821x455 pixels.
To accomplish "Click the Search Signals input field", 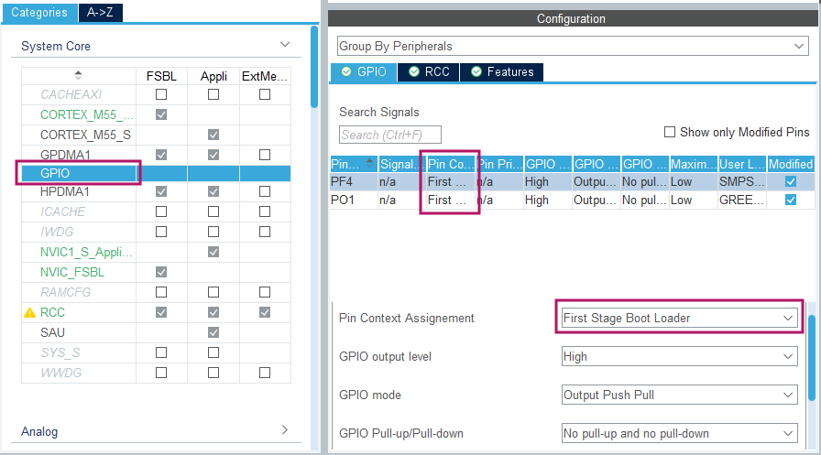I will tap(389, 135).
